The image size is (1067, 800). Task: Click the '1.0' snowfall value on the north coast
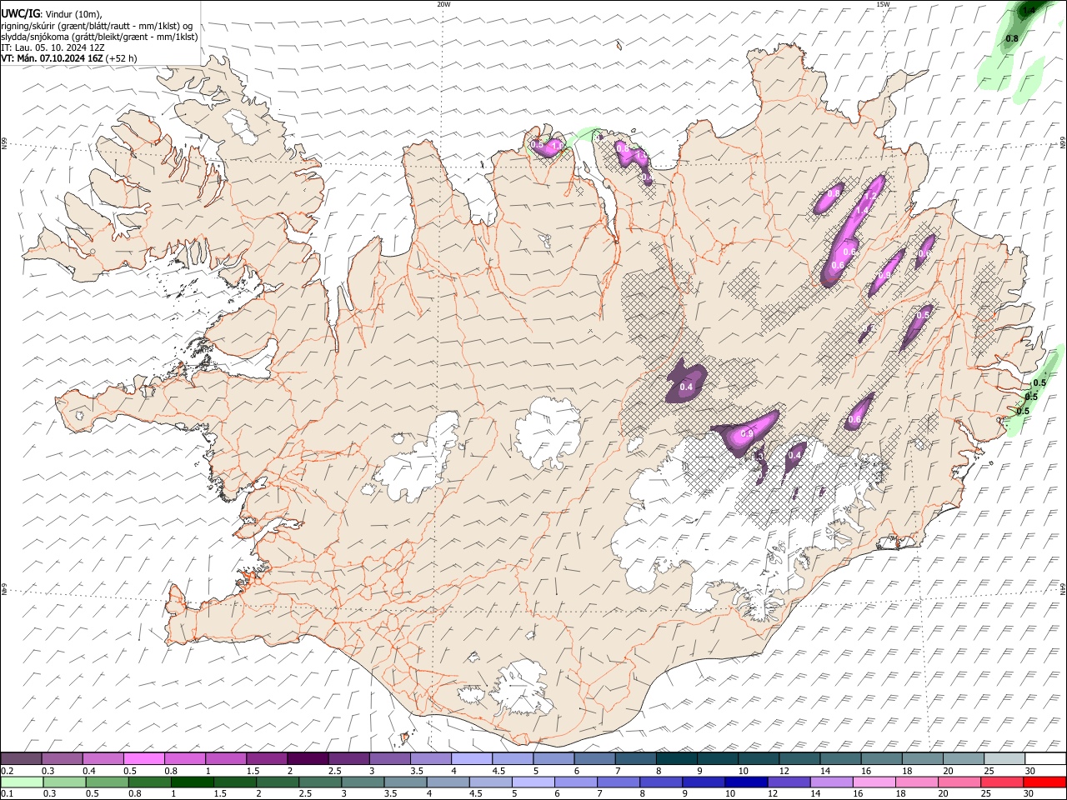pos(559,146)
